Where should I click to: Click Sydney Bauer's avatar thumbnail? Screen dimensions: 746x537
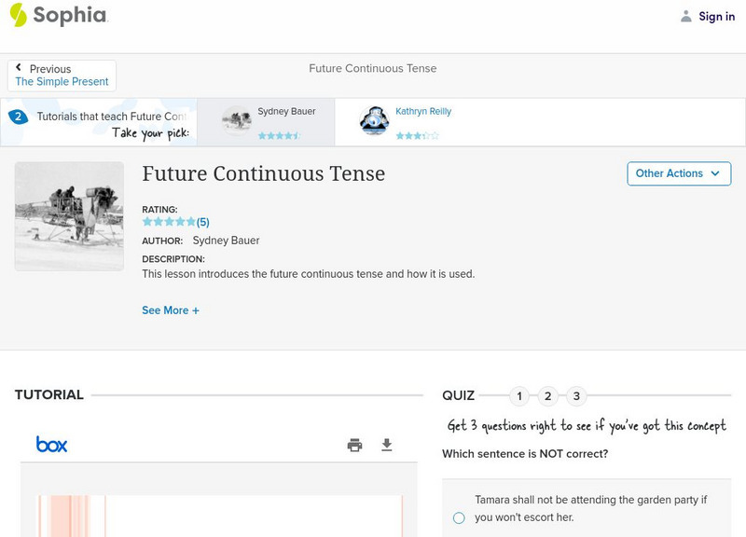(x=236, y=120)
